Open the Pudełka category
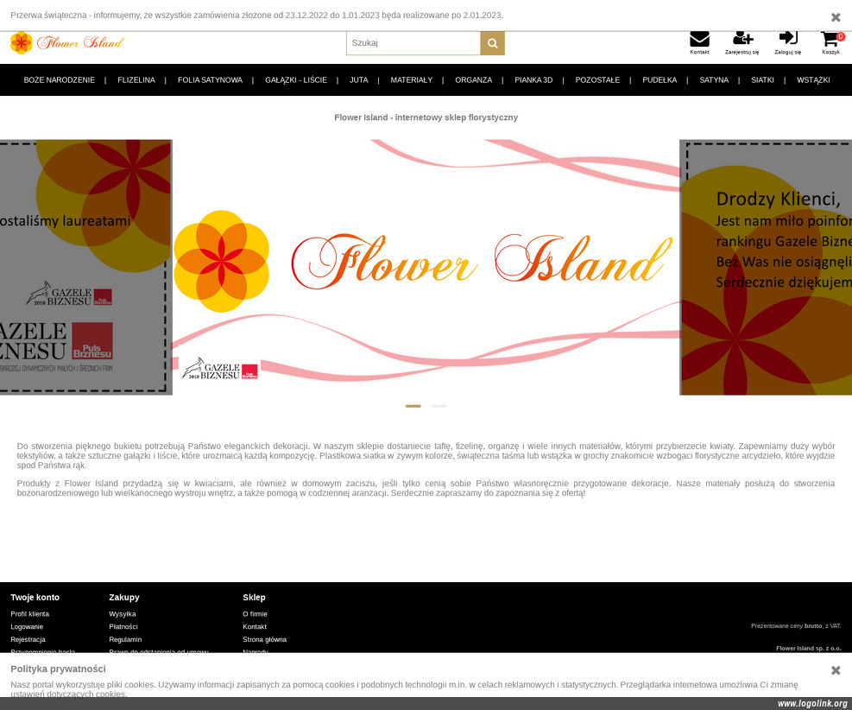Screen dimensions: 852x710 tap(660, 80)
